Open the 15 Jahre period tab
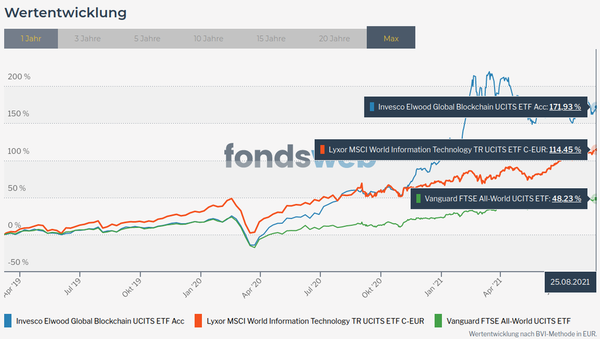600x339 pixels. tap(271, 38)
